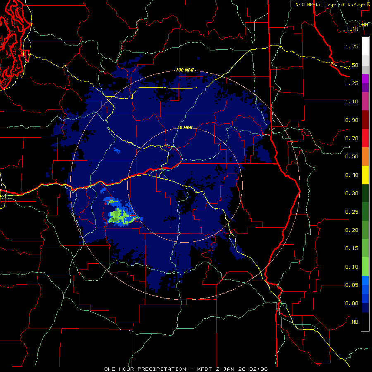Select the black ND swatch in the legend
The image size is (372, 372).
[x=365, y=322]
